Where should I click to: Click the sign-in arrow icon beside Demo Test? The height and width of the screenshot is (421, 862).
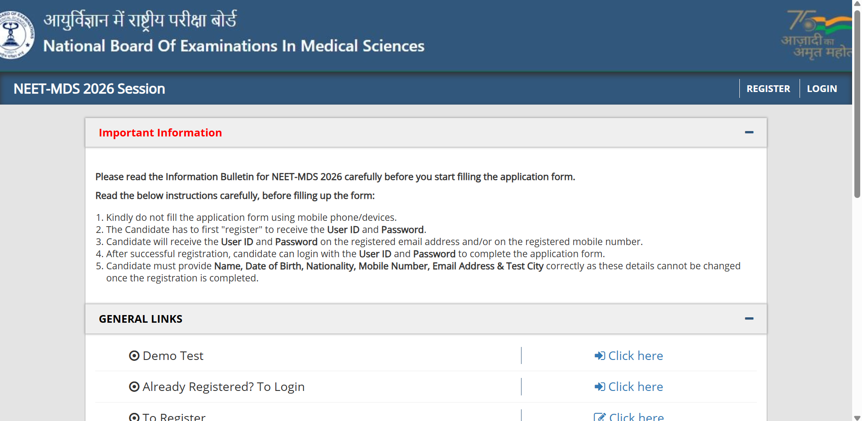coord(599,356)
